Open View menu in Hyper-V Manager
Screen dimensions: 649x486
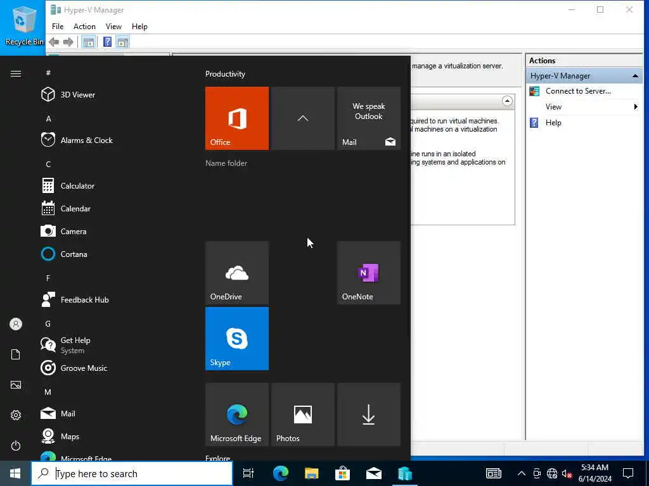[113, 27]
